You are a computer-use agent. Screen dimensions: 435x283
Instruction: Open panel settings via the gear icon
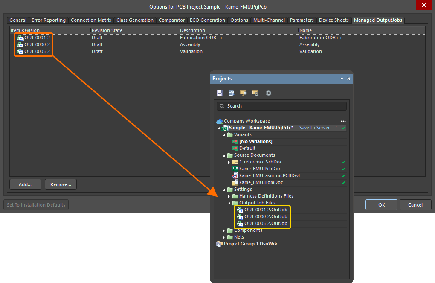268,93
